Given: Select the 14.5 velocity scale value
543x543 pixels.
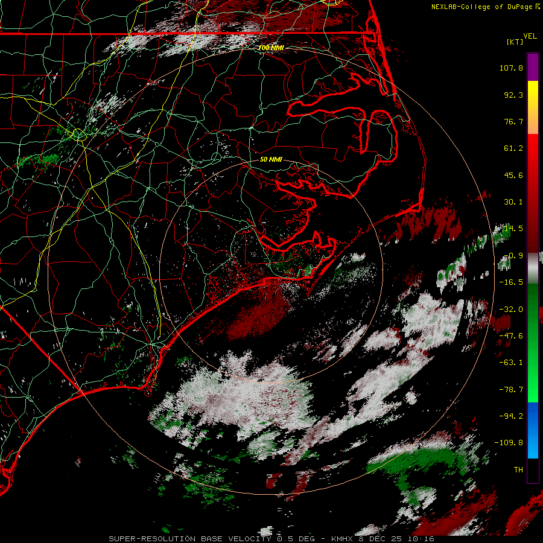Looking at the screenshot, I should pyautogui.click(x=513, y=229).
